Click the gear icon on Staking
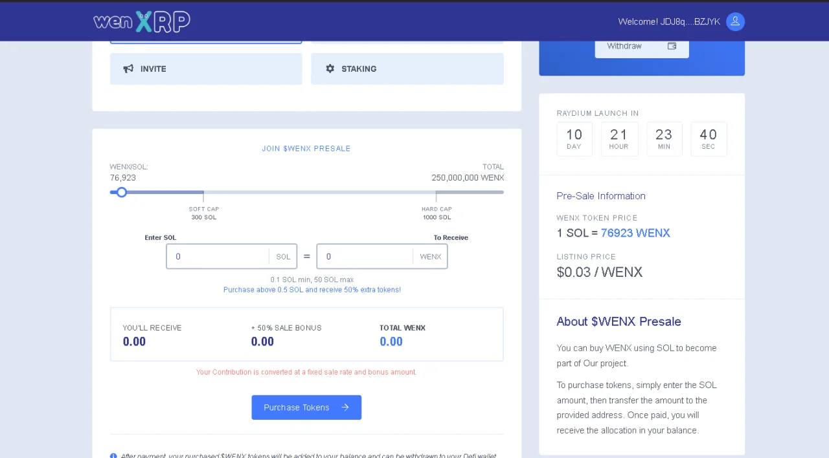The height and width of the screenshot is (458, 829). point(330,69)
